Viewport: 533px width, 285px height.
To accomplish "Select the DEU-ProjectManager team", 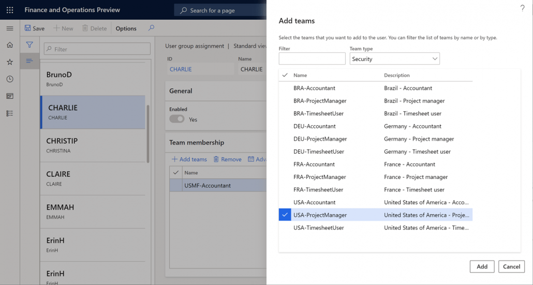I will click(x=376, y=139).
